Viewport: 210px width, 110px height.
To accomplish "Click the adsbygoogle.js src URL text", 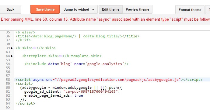I will (118, 80).
